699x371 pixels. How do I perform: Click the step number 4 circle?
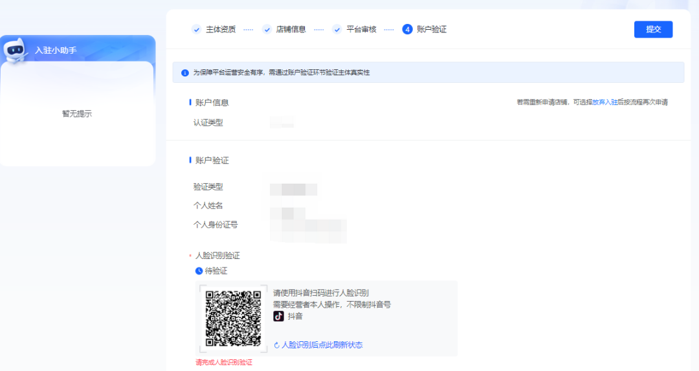(x=407, y=29)
